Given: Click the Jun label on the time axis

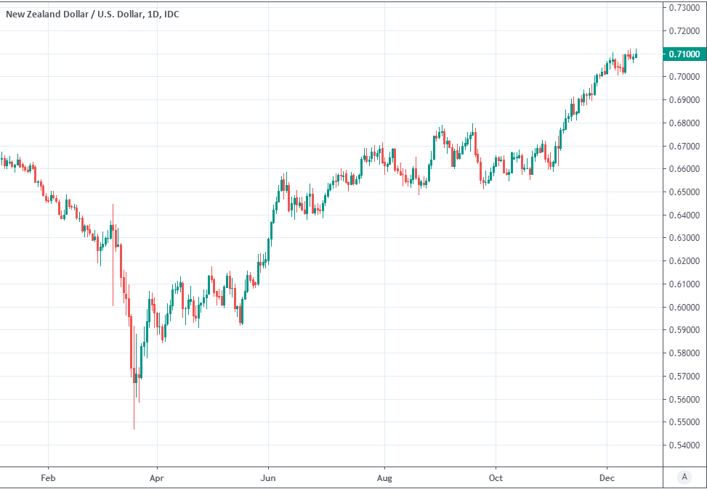Looking at the screenshot, I should click(x=268, y=477).
